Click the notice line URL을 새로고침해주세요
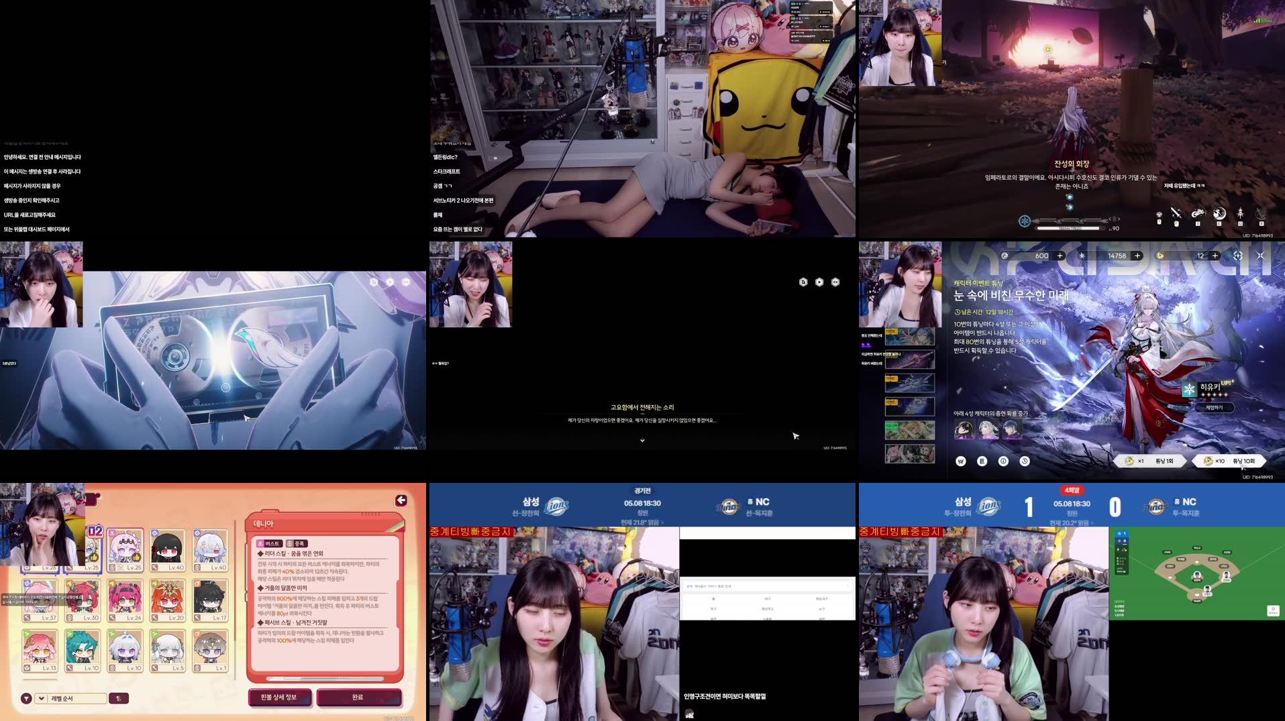 click(x=30, y=215)
